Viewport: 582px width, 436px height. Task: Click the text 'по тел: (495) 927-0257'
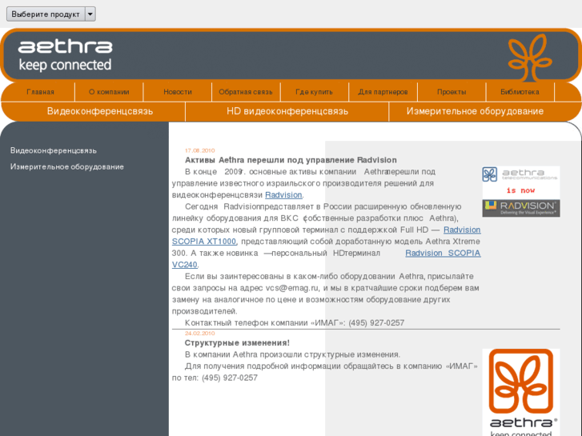click(215, 378)
